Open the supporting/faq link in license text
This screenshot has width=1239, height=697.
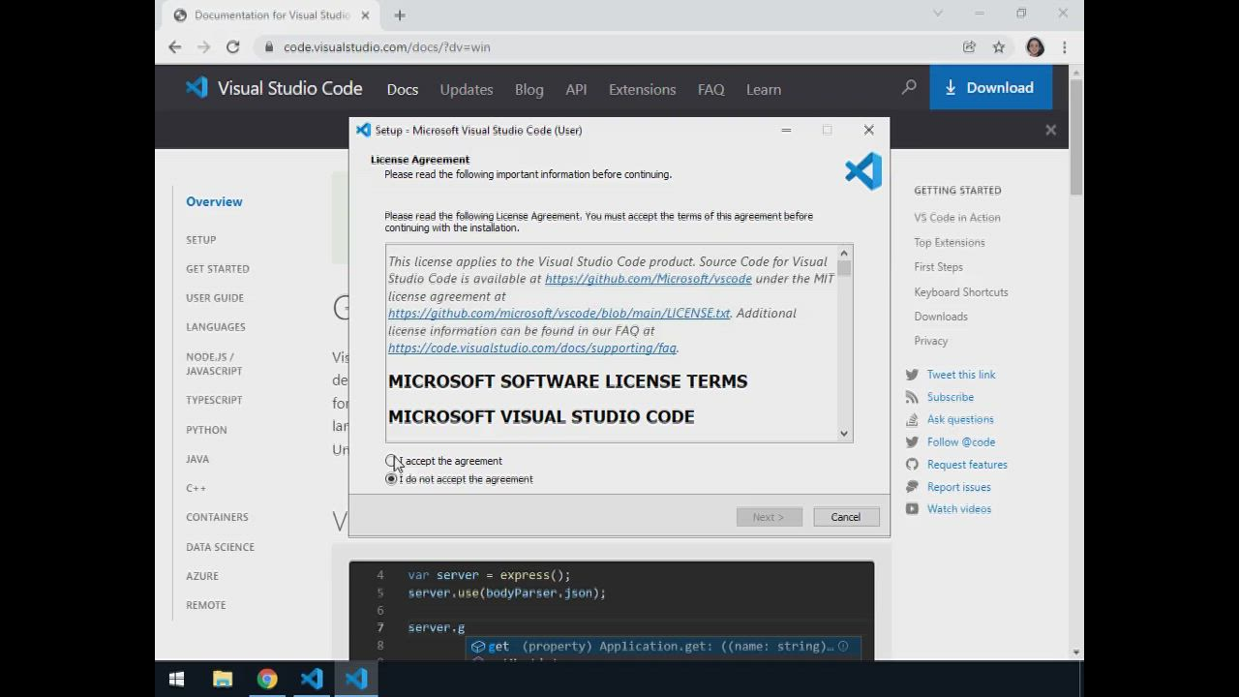pos(532,348)
